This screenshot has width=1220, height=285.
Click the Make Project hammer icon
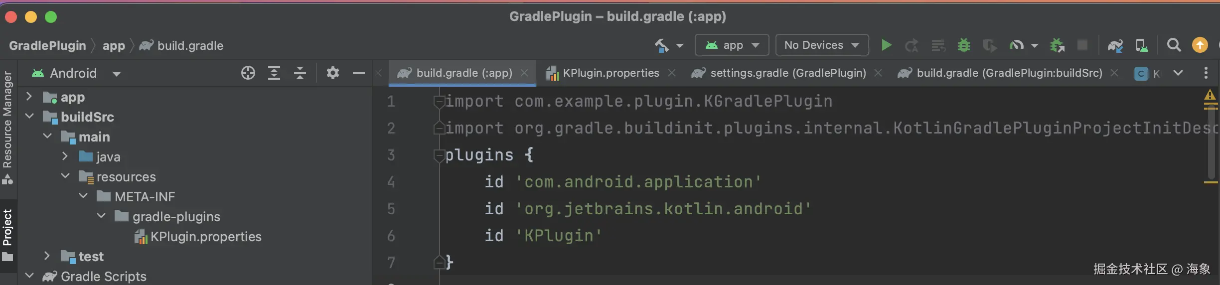(661, 45)
